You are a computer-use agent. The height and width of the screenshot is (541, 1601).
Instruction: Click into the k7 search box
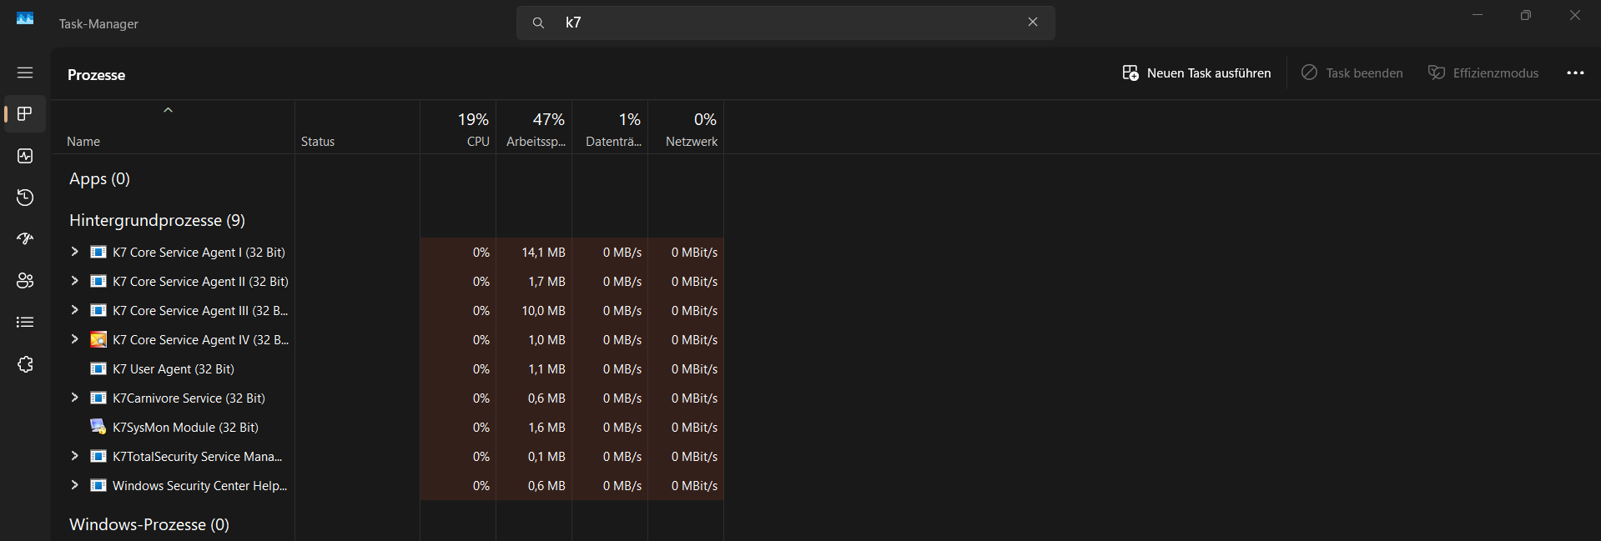(x=784, y=23)
